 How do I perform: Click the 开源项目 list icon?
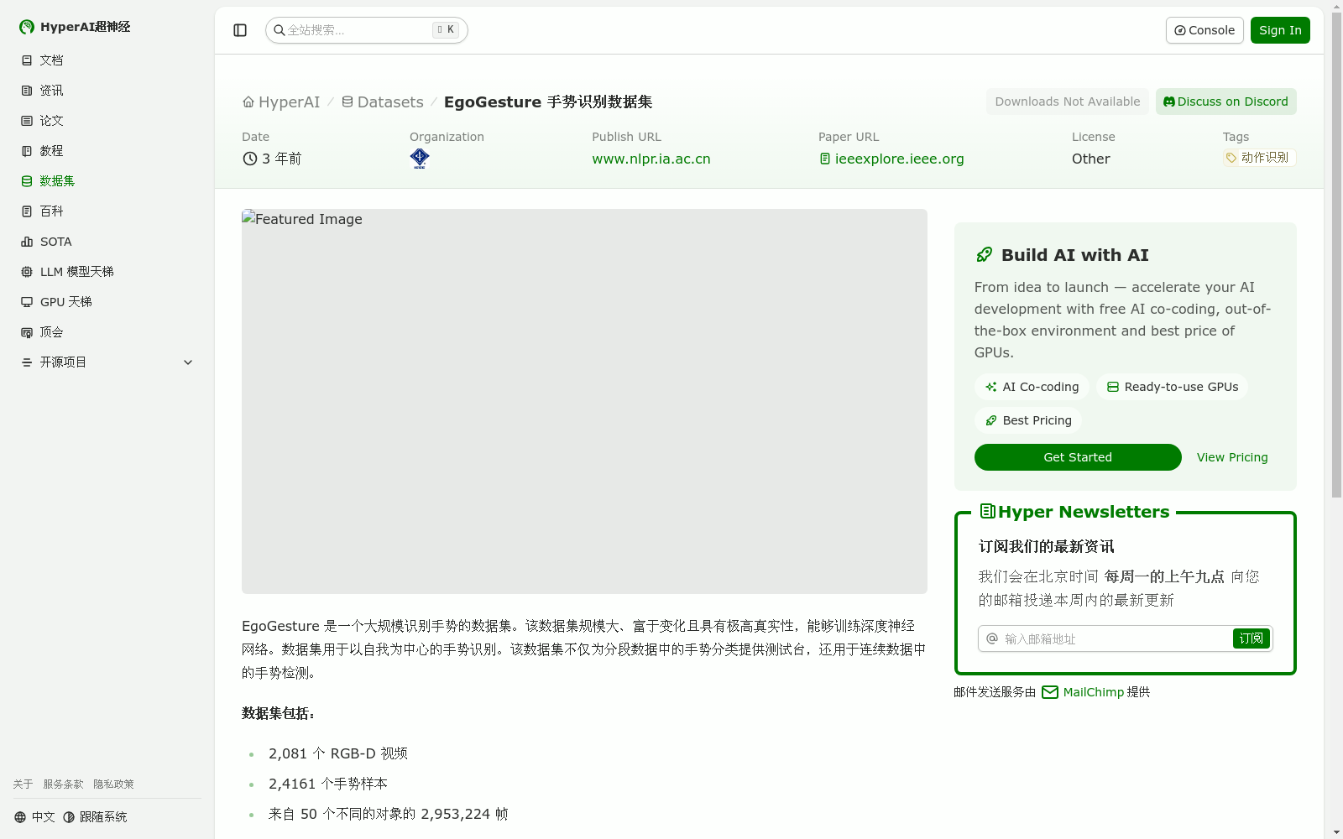[27, 362]
